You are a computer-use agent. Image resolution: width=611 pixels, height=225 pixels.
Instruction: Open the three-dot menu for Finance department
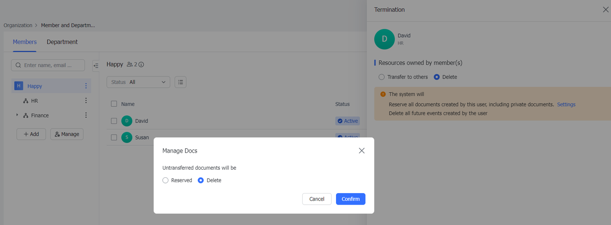[x=86, y=115]
